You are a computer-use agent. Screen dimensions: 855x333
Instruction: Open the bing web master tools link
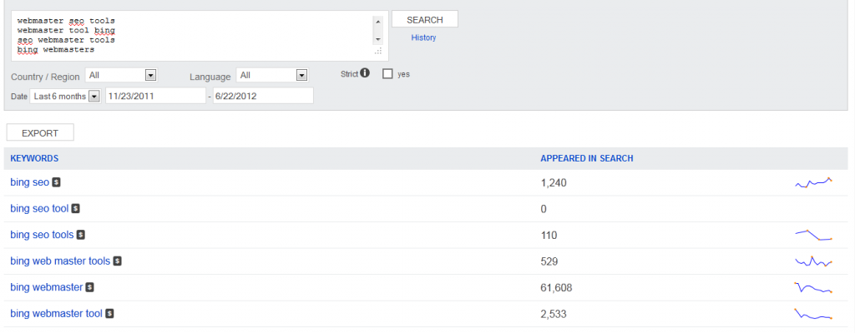(60, 261)
